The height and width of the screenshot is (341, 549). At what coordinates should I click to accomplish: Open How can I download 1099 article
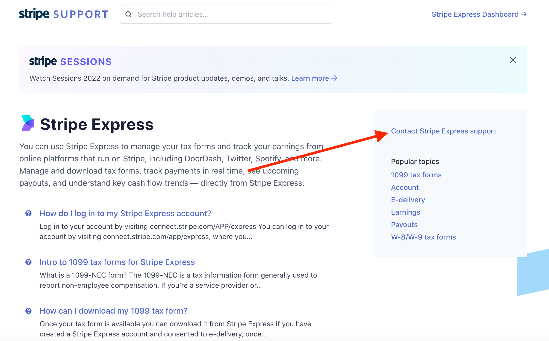tap(113, 311)
